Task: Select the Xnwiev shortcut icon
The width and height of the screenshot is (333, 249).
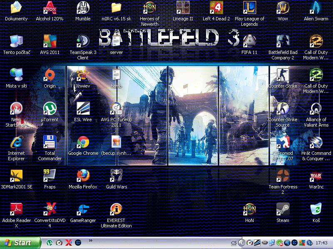Action: coord(83,75)
